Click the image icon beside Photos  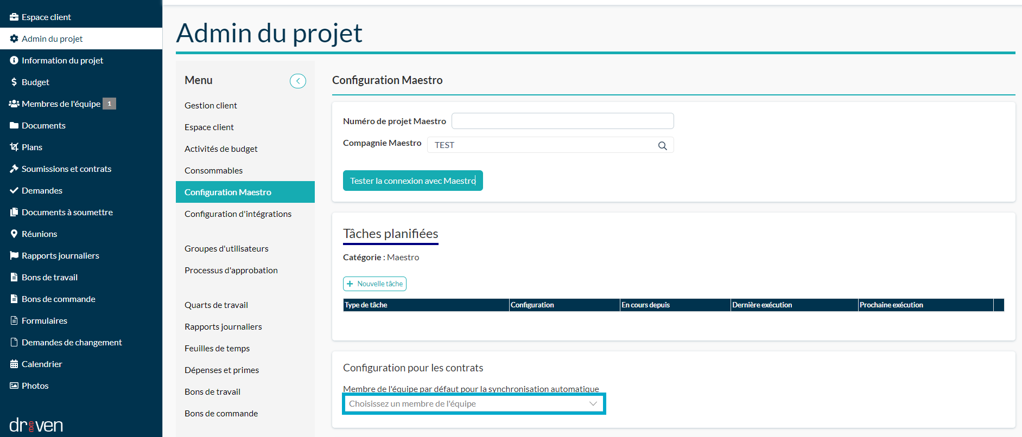[14, 385]
